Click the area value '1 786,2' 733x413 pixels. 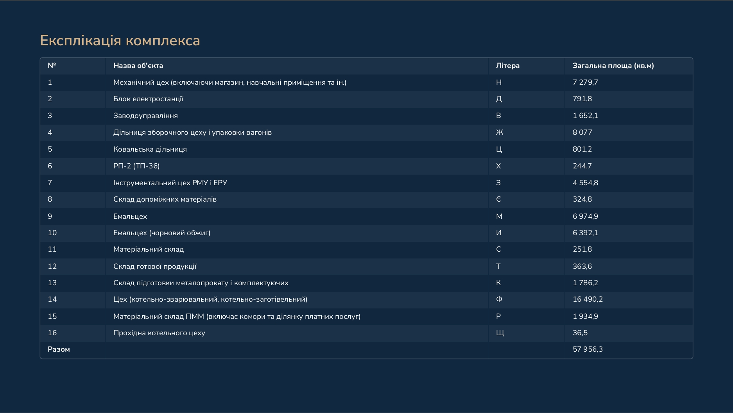click(585, 283)
